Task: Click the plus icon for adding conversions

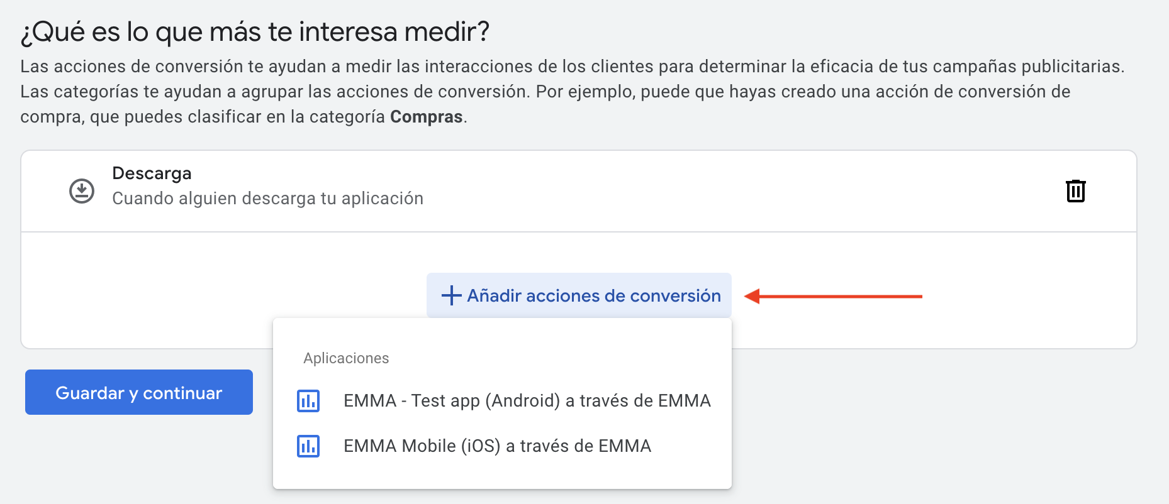Action: 451,295
